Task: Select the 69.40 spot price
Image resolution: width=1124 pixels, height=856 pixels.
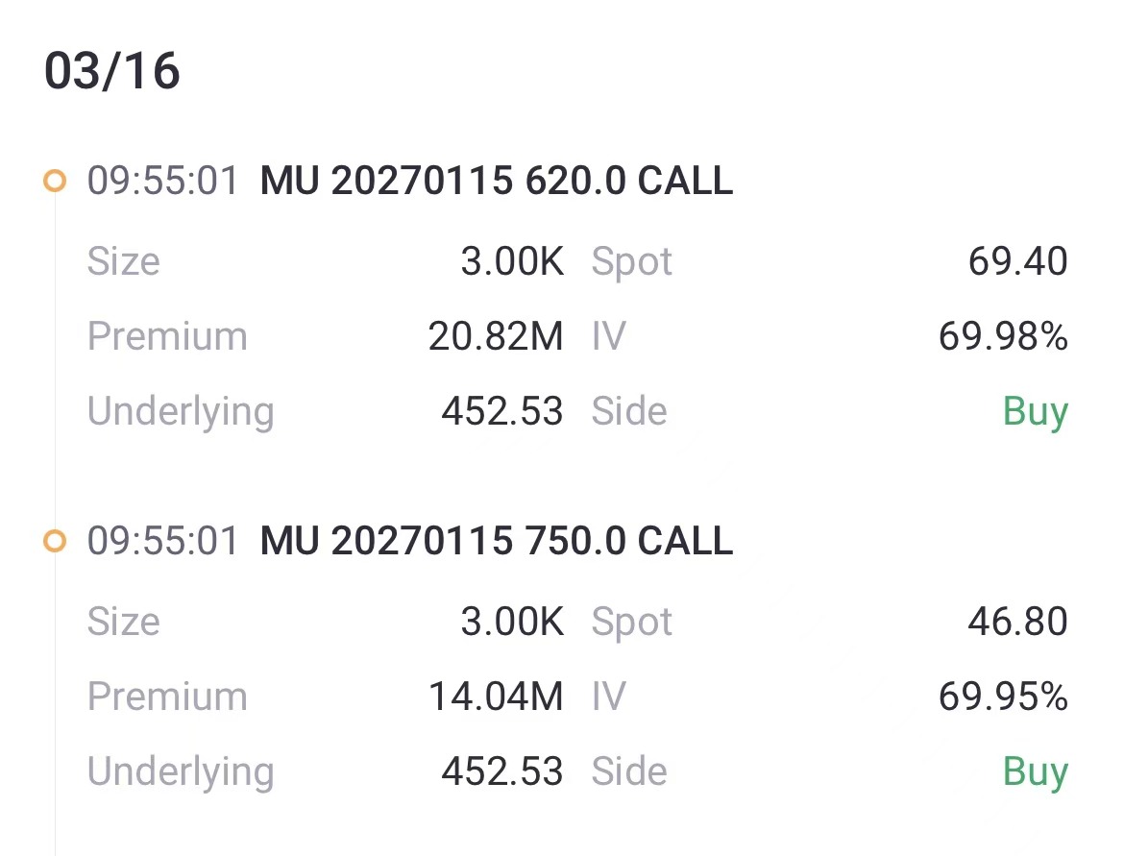Action: click(1017, 261)
